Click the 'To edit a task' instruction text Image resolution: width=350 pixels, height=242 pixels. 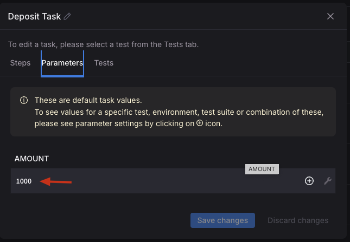(x=103, y=44)
